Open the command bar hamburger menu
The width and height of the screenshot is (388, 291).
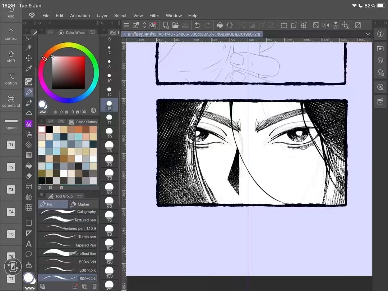point(126,25)
